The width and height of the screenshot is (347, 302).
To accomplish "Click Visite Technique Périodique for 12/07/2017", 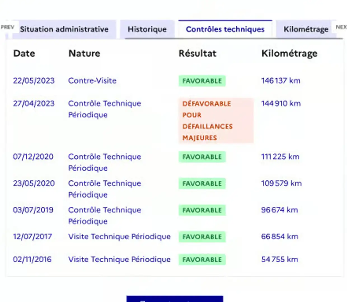I will [x=119, y=237].
